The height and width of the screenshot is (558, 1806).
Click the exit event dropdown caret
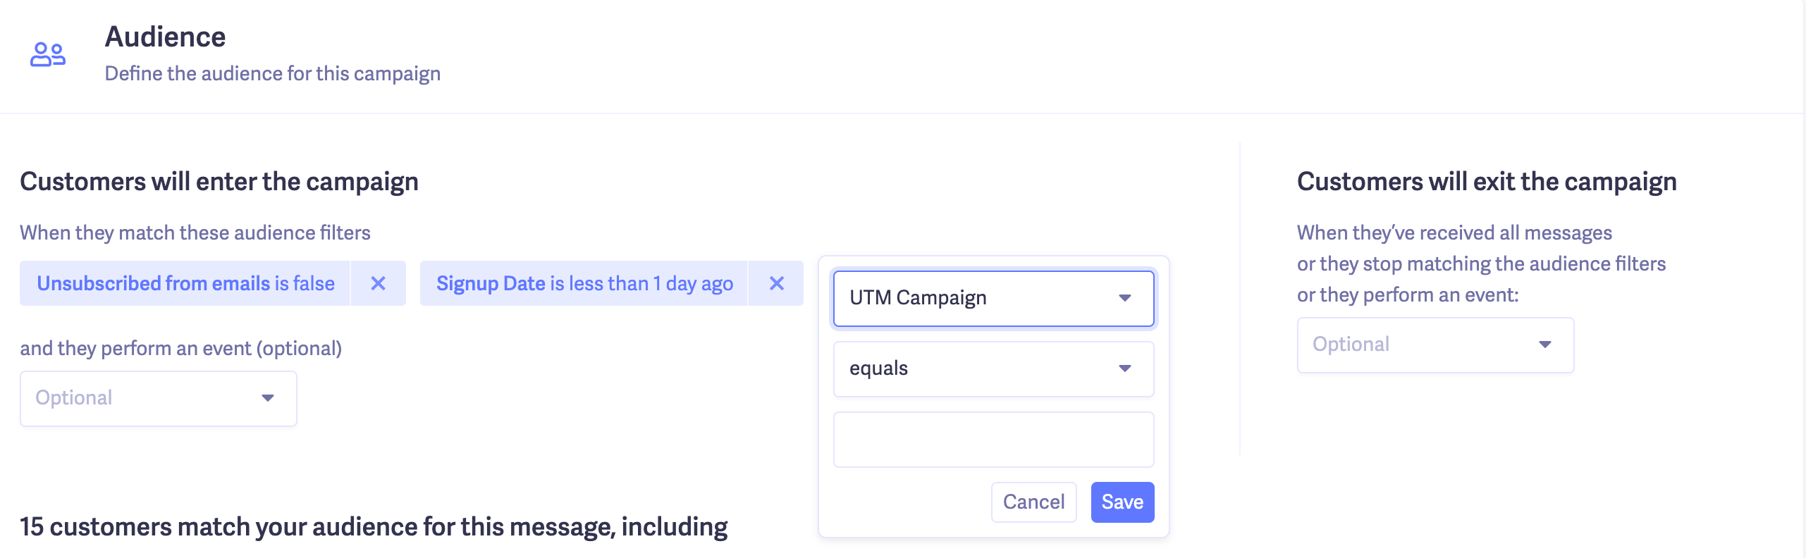point(1545,345)
